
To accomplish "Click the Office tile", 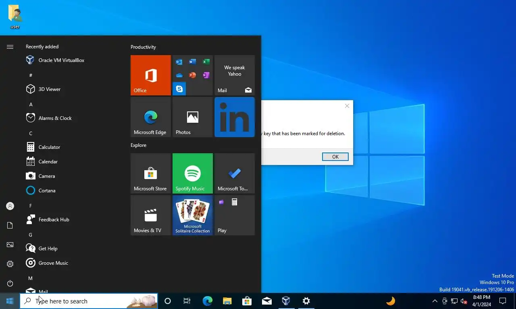I will click(151, 75).
